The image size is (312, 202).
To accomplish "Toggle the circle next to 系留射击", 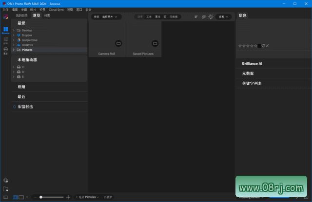I will point(14,107).
